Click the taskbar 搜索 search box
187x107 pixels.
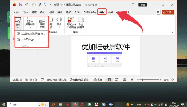28,105
